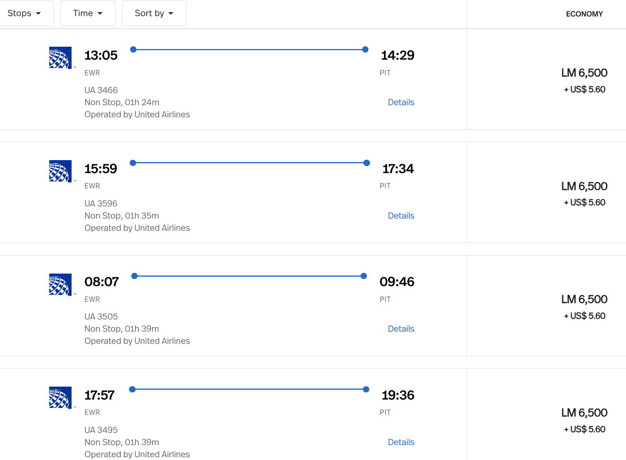Viewport: 626px width, 460px height.
Task: Click the EWR airport code on the 15:59 flight
Action: click(92, 186)
